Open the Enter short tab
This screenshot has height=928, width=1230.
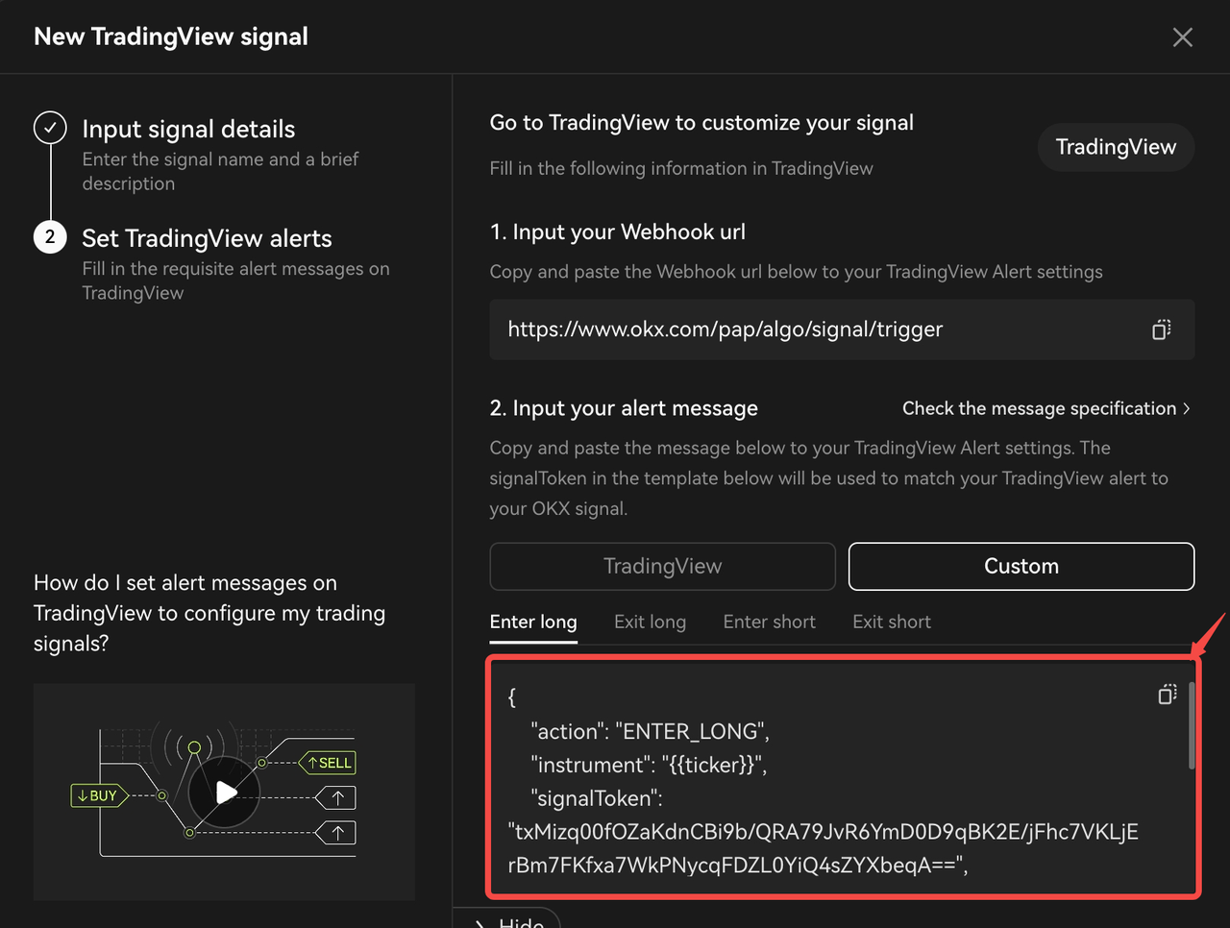point(769,622)
